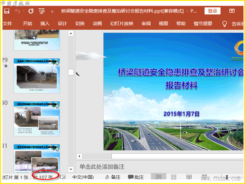Viewport: 245px width, 184px height.
Task: Switch to the 开始 ribbon tab
Action: tap(28, 24)
